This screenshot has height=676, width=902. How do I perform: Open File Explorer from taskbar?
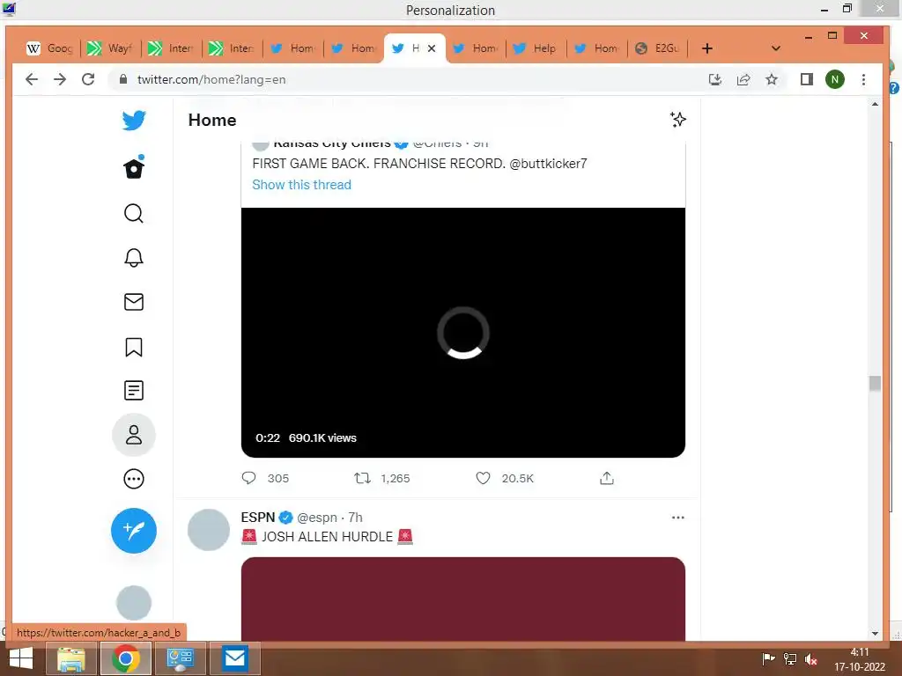click(70, 658)
